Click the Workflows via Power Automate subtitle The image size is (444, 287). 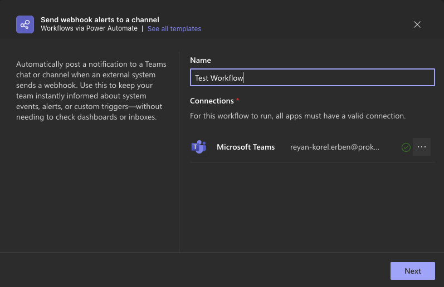[x=89, y=28]
